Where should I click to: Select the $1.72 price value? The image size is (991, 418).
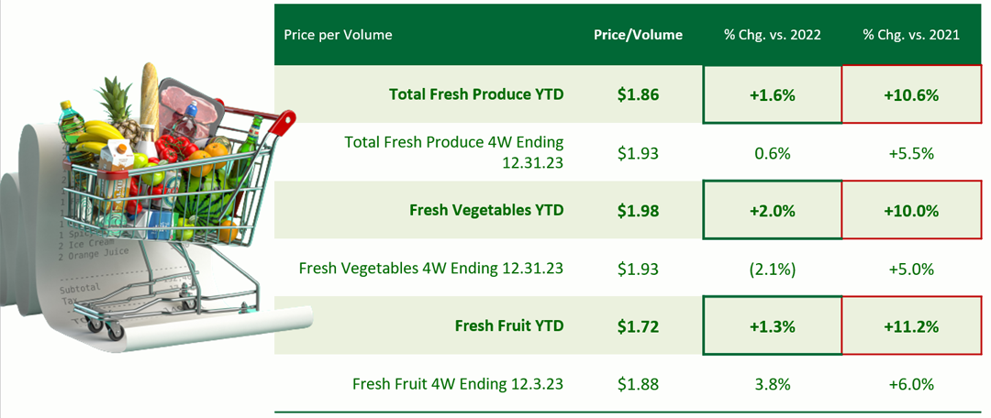pyautogui.click(x=638, y=325)
